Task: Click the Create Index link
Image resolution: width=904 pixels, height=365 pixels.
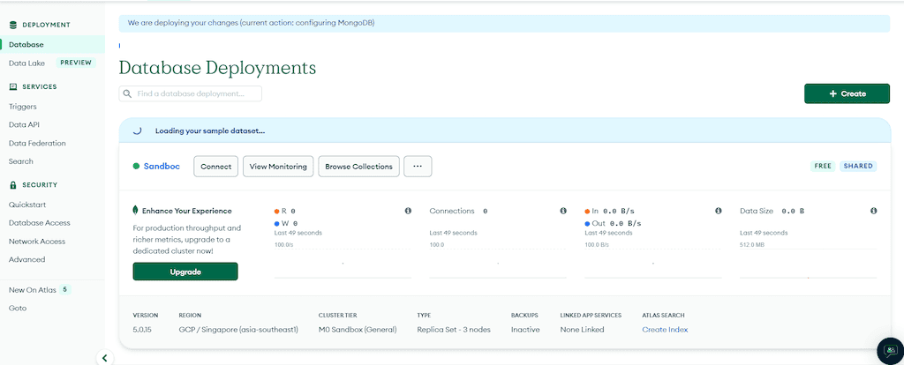Action: coord(665,330)
